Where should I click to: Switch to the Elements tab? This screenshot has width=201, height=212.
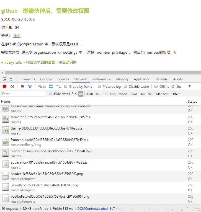pos(28,79)
